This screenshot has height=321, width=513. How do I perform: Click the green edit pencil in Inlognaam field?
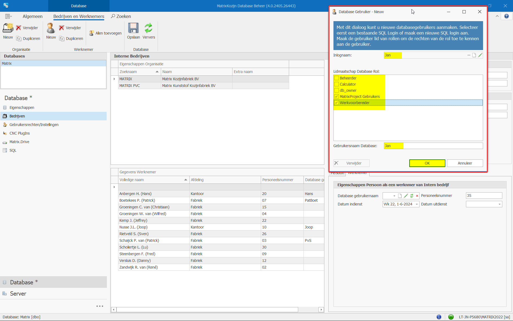click(480, 55)
